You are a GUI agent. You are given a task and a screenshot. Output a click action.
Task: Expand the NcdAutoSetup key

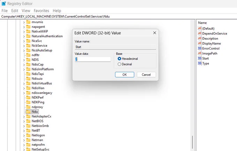point(24,50)
